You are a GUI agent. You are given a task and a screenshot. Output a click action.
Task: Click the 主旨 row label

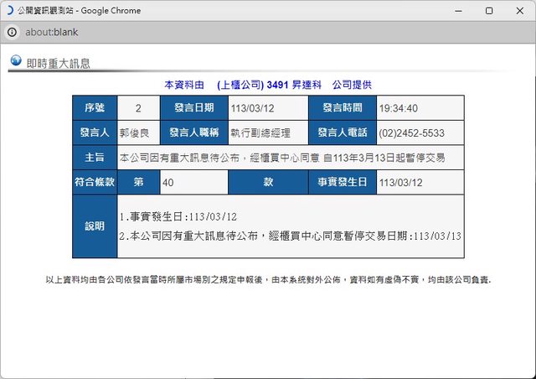tap(95, 157)
